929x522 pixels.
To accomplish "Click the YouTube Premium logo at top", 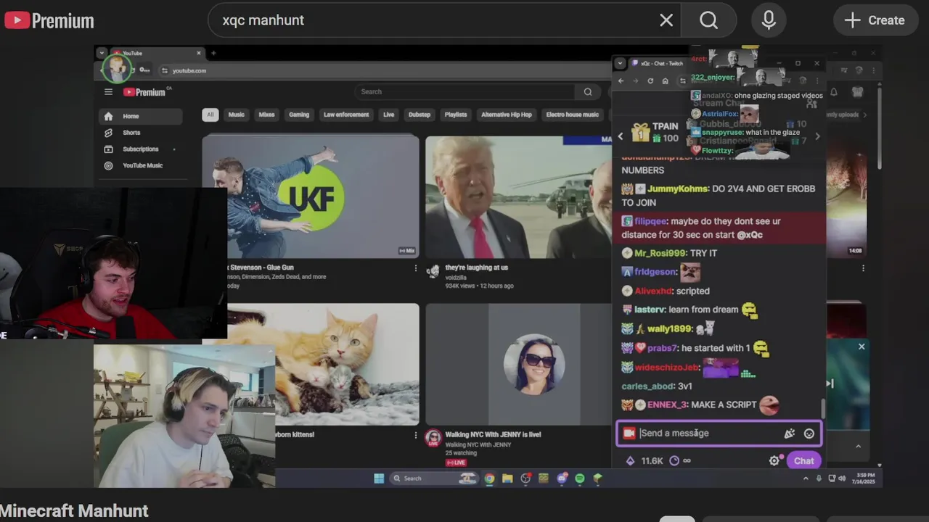I will 49,20.
